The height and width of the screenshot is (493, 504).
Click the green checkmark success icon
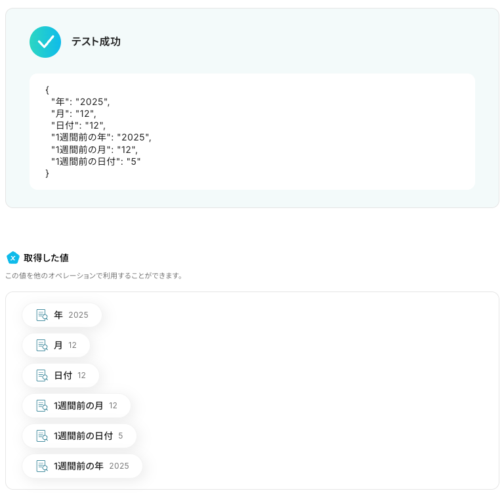pyautogui.click(x=45, y=42)
